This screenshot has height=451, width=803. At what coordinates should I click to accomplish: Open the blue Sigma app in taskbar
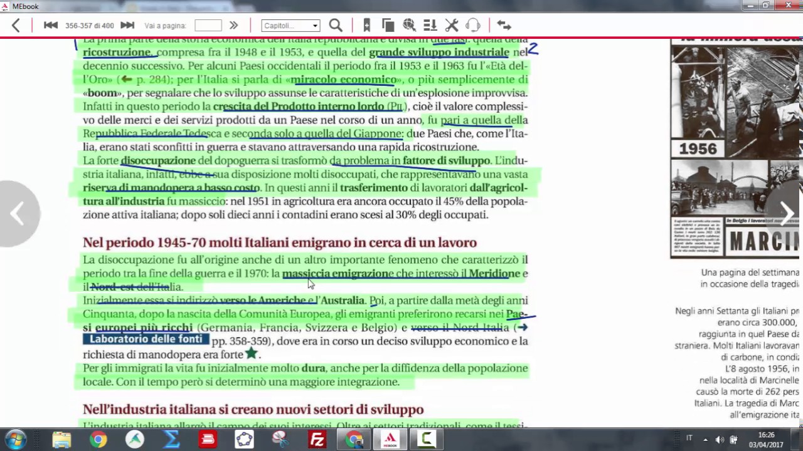click(171, 440)
